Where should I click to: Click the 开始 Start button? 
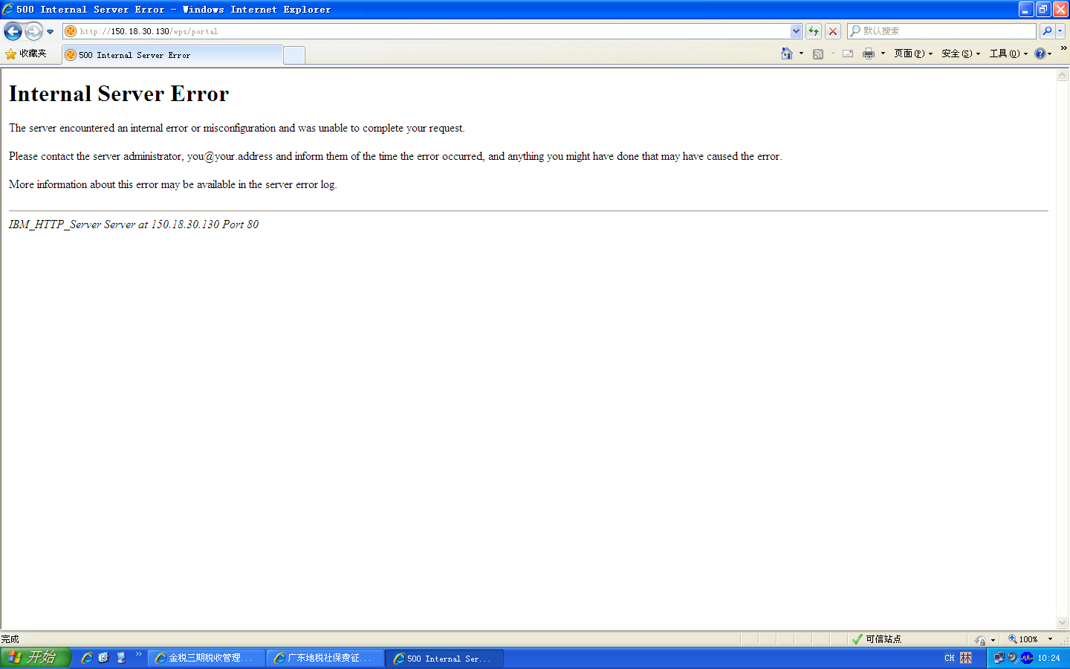point(35,658)
